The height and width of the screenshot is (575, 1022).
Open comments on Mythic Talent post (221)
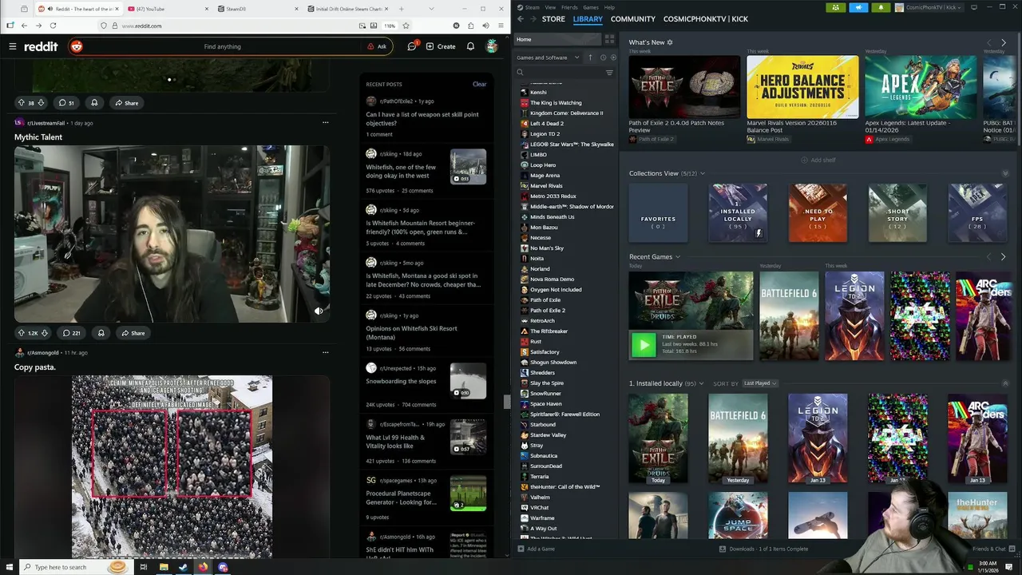[72, 333]
